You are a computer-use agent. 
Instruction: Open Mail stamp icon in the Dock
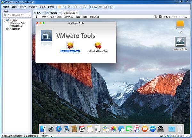click(x=67, y=129)
